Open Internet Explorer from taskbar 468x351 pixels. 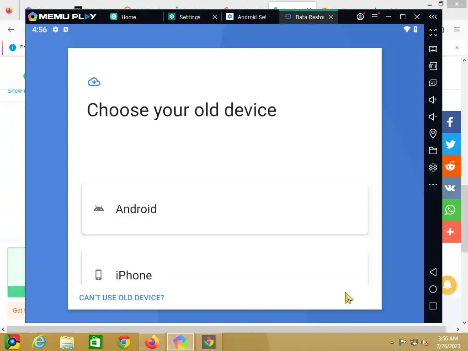[x=39, y=342]
